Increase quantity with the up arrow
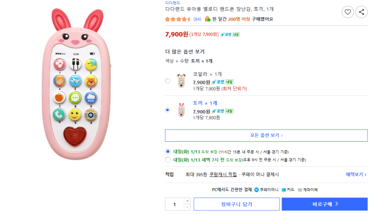The width and height of the screenshot is (380, 214). [x=187, y=201]
